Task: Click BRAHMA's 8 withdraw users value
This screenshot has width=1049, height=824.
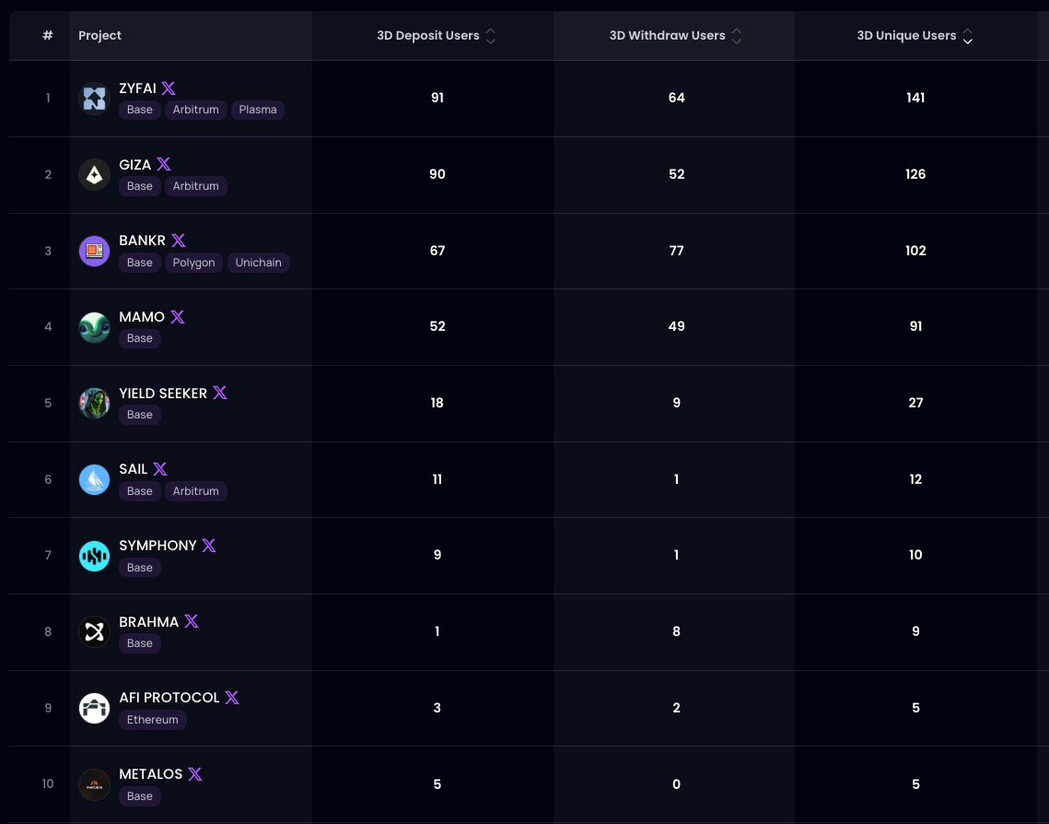Action: click(676, 631)
